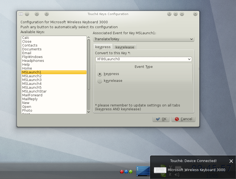This screenshot has height=179, width=236.
Task: Open the XF86Launch0 key combo box
Action: [x=143, y=59]
